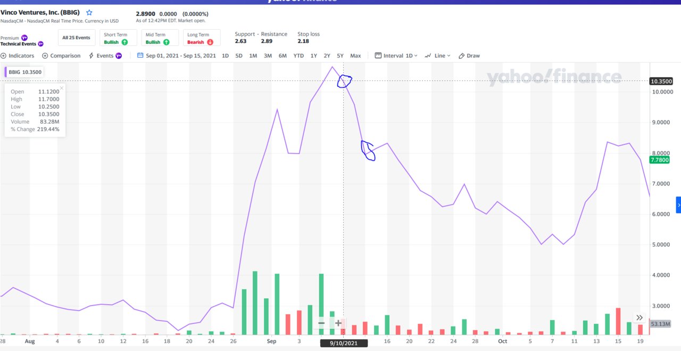This screenshot has width=681, height=351.
Task: Close the OHLC data tooltip
Action: click(x=62, y=88)
